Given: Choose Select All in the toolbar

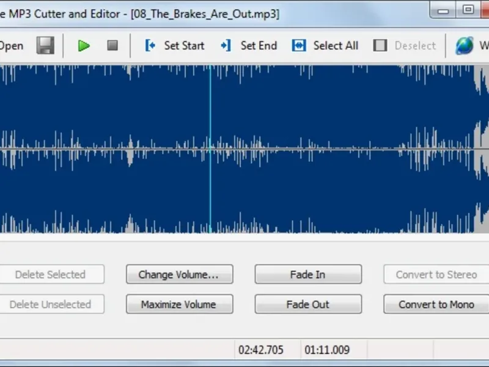Looking at the screenshot, I should [x=325, y=45].
